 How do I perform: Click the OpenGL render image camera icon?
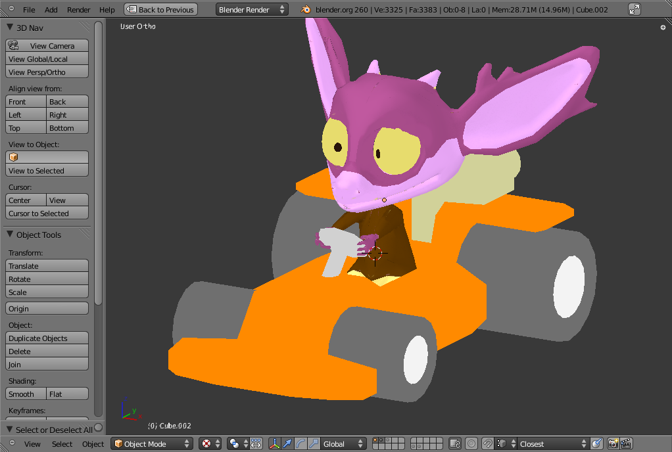pos(613,444)
